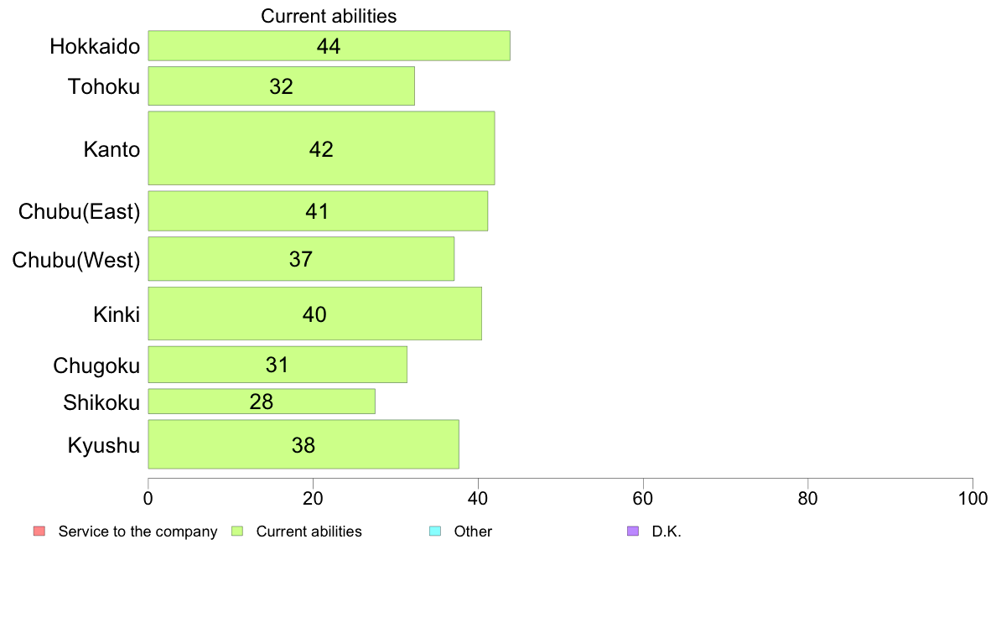
Task: Click the Hokkaido axis label
Action: [x=95, y=46]
